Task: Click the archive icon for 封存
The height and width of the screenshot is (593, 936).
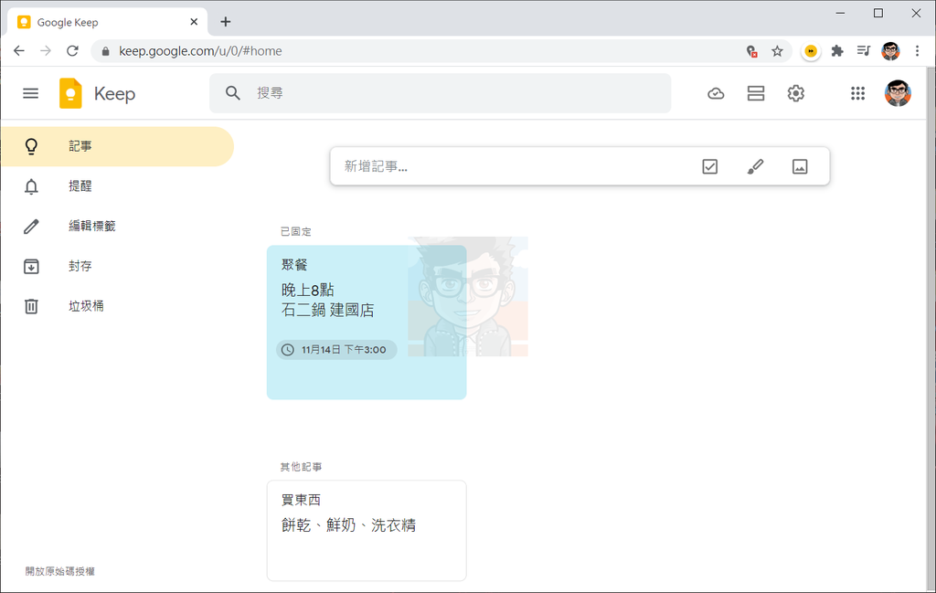Action: (x=31, y=266)
